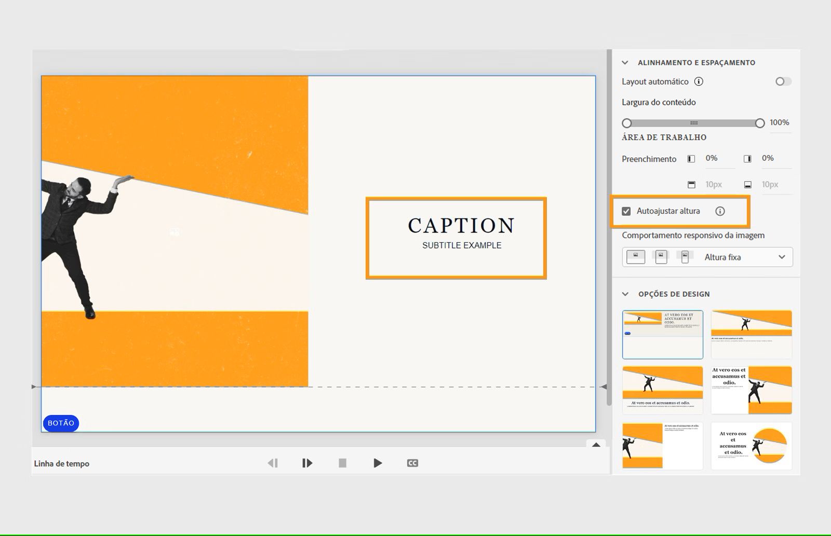Choose the wide image with left-aligned text design
The image size is (831, 536).
752,335
